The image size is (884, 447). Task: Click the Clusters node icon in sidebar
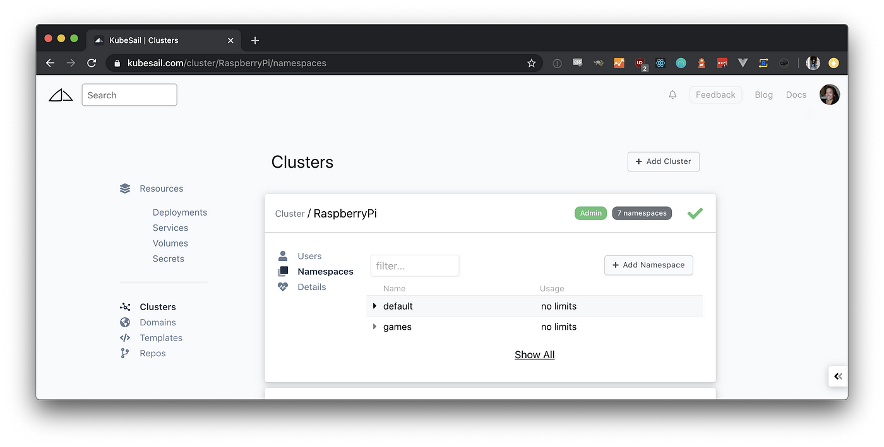(125, 307)
